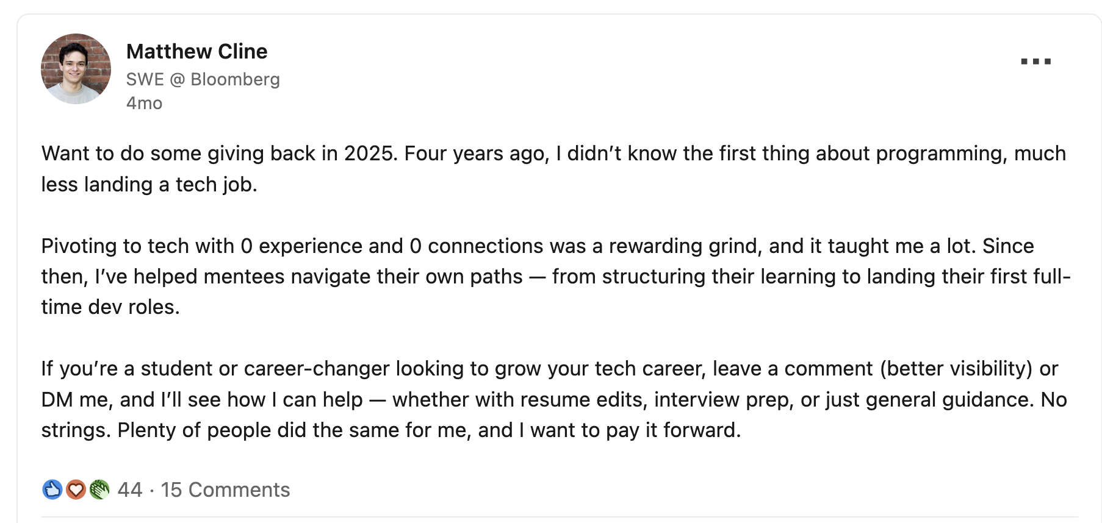Click the blue thumbs-up Like reaction icon
The image size is (1102, 523).
tap(52, 489)
